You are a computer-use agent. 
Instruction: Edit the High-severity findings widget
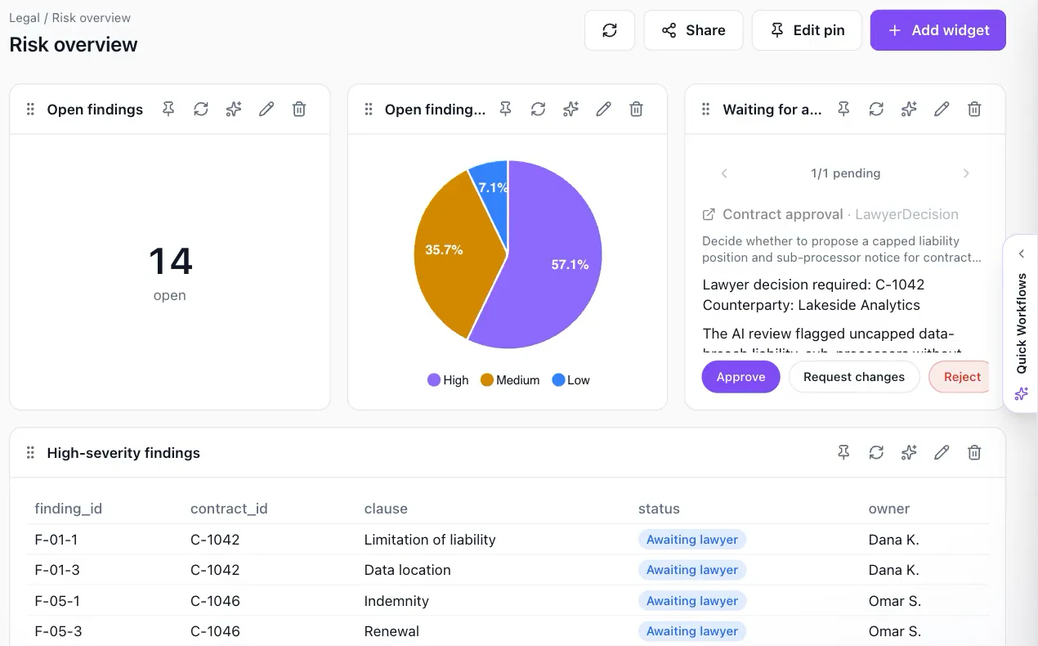942,452
